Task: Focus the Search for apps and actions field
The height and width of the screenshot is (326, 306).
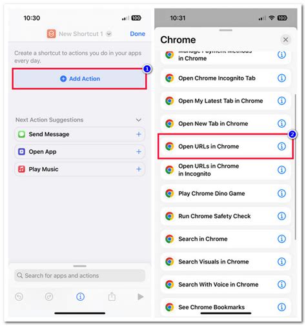Action: click(79, 276)
